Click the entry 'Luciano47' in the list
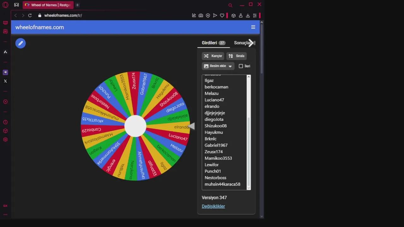Image resolution: width=404 pixels, height=227 pixels. (214, 100)
